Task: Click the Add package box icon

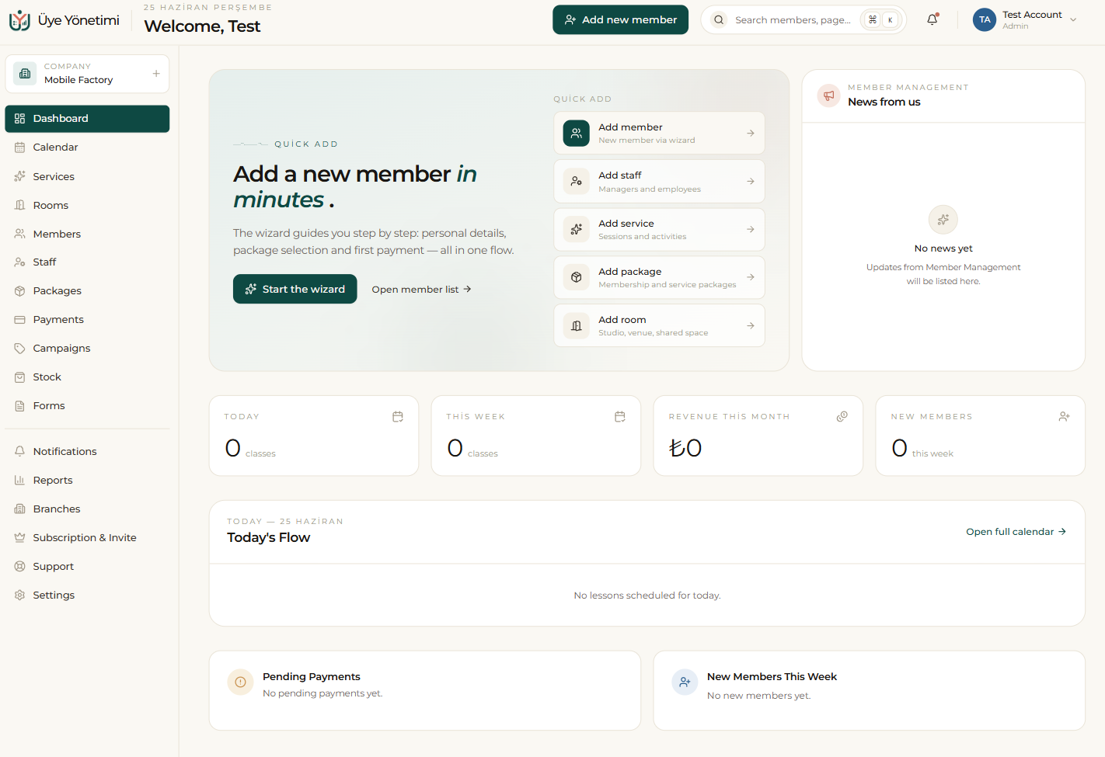Action: (577, 277)
